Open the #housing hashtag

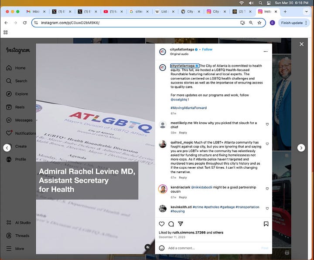coord(177,211)
